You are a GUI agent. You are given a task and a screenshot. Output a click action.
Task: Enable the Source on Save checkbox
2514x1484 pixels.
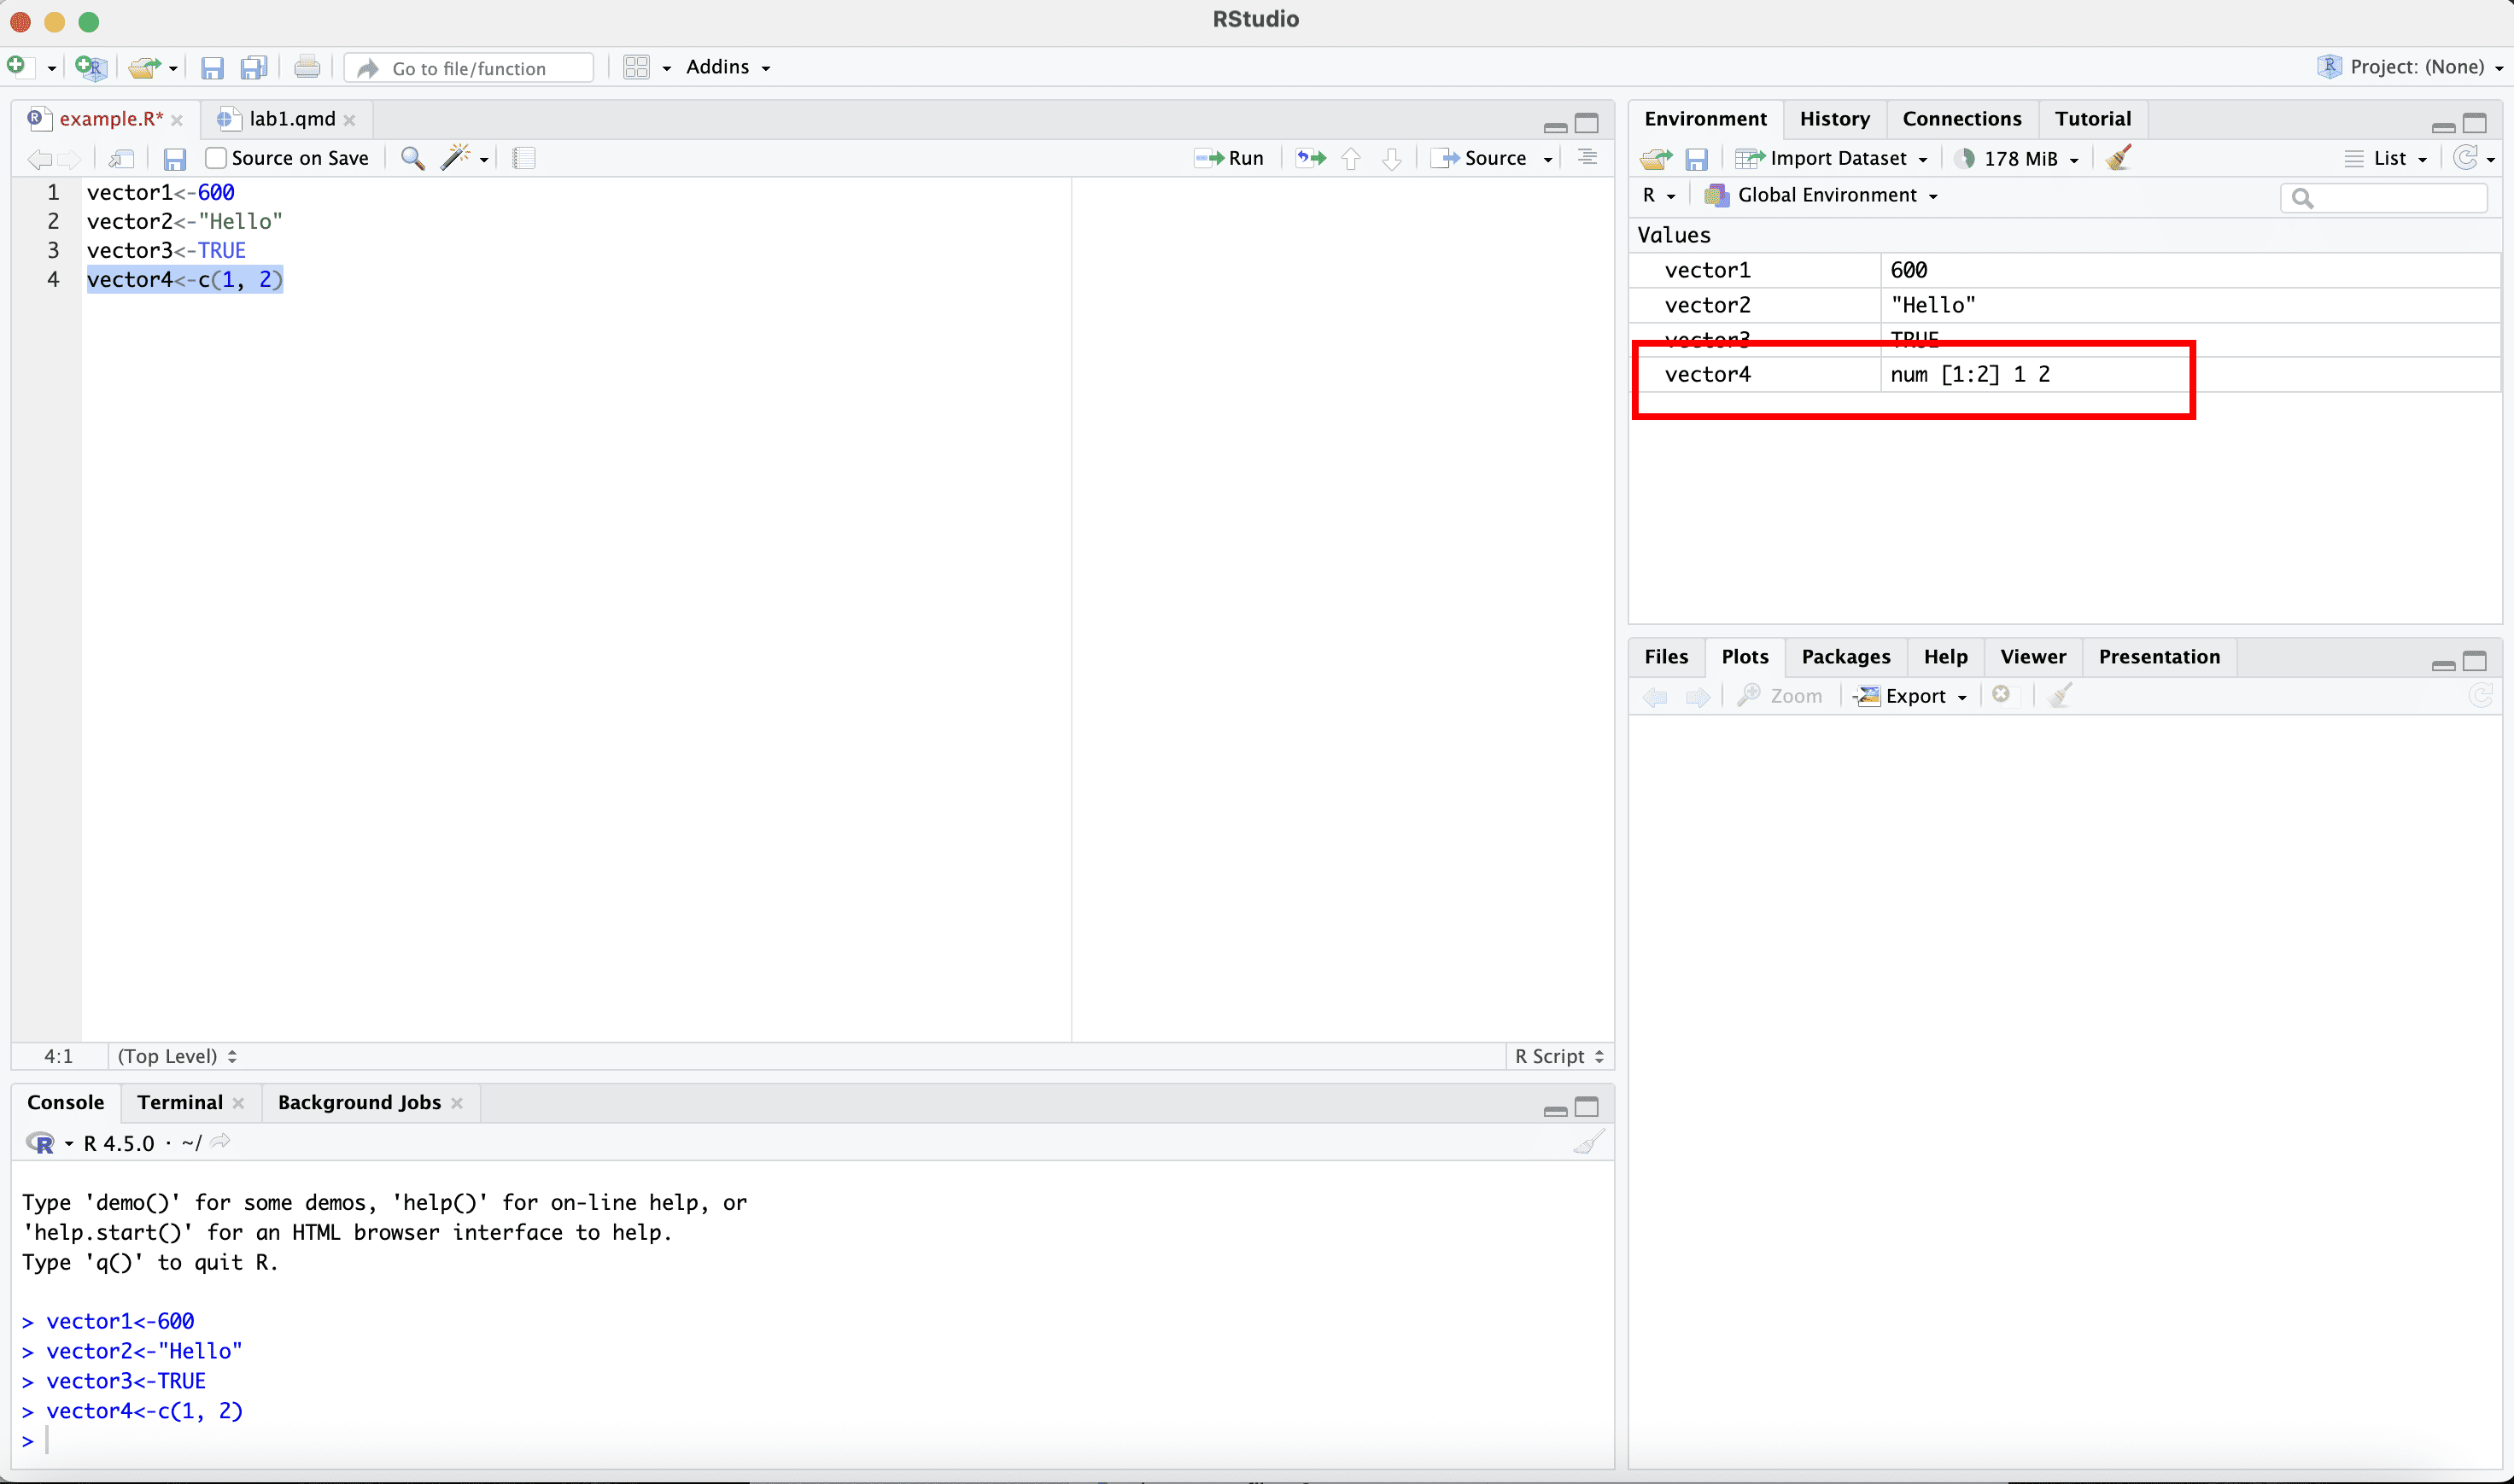pos(216,158)
